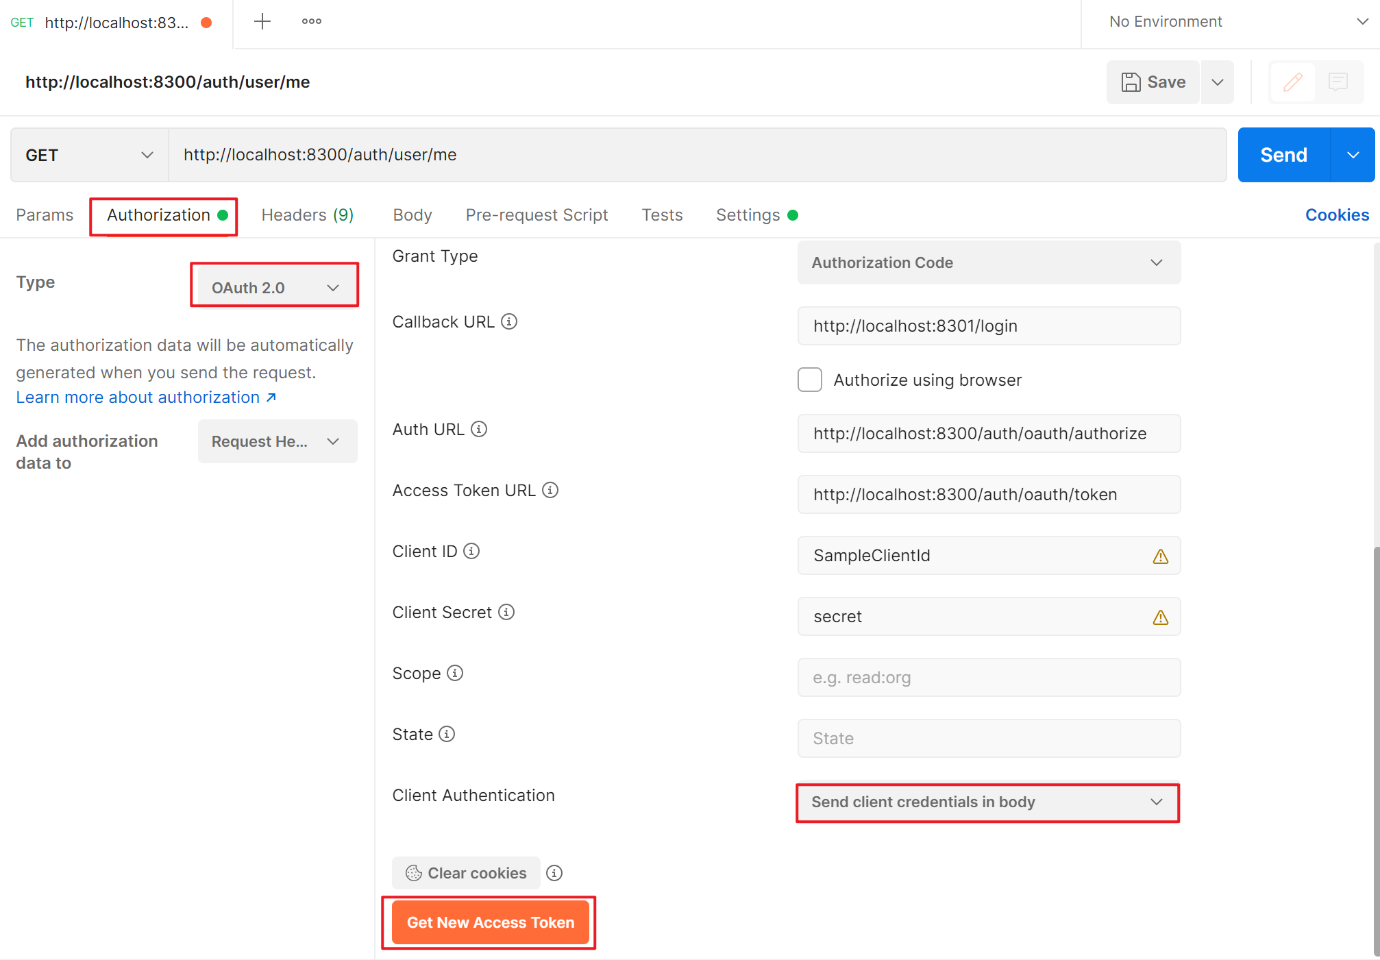Open the comments icon
This screenshot has height=960, width=1380.
pyautogui.click(x=1338, y=82)
